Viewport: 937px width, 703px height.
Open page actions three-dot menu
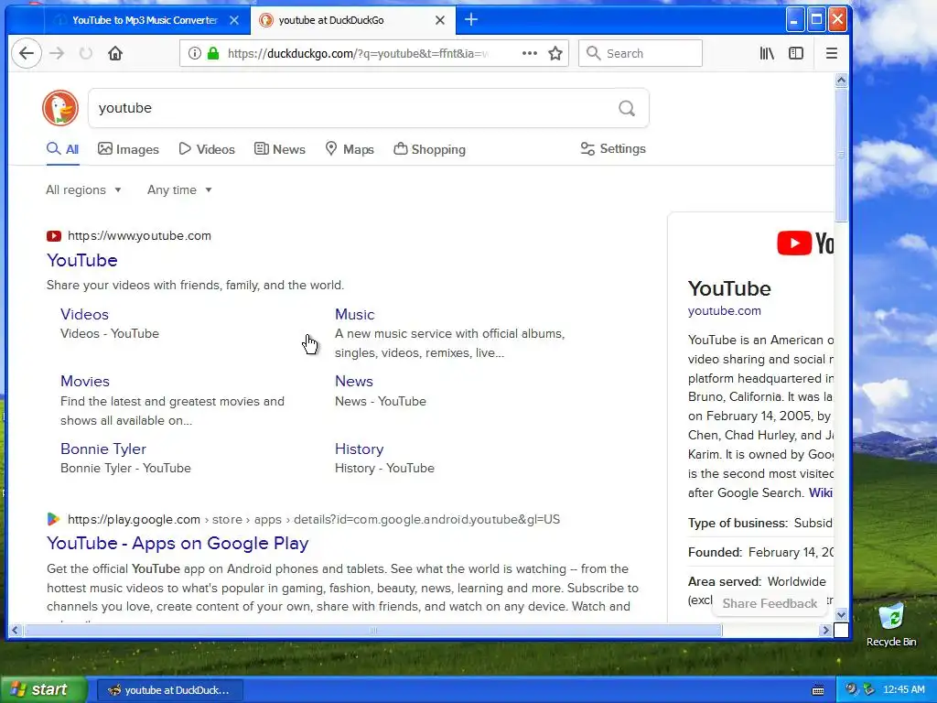tap(530, 53)
